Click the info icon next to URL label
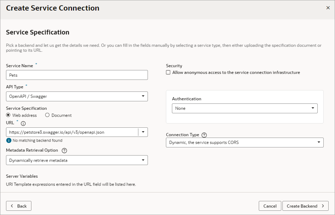 click(x=23, y=123)
